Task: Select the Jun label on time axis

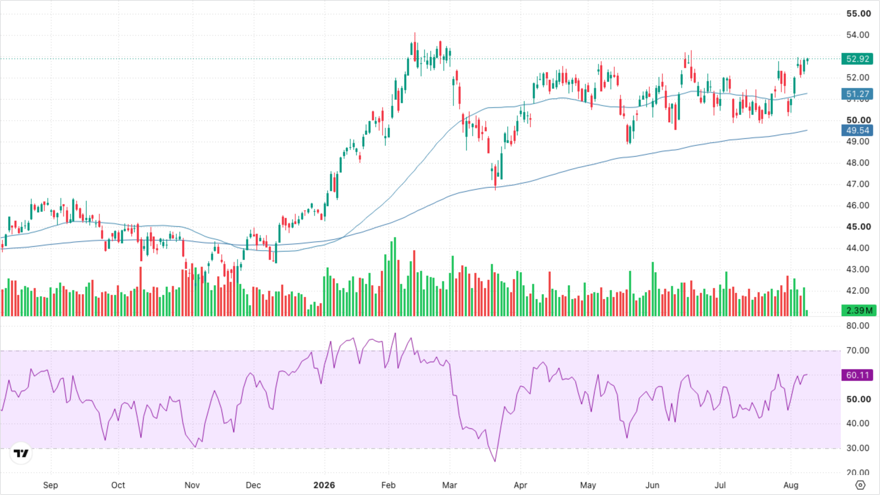Action: click(x=652, y=485)
